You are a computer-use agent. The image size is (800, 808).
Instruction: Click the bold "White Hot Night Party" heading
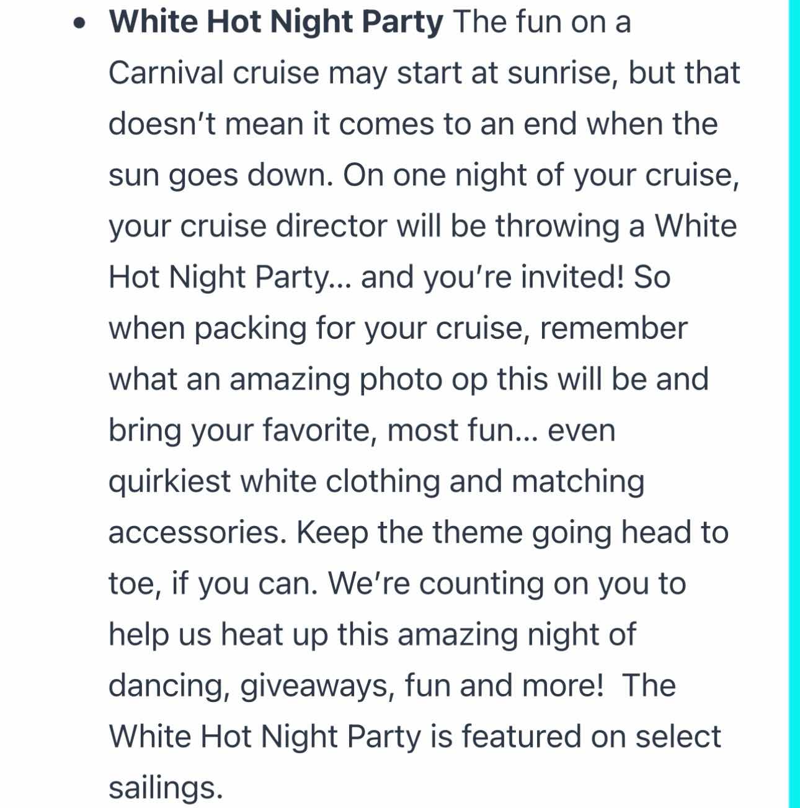point(276,23)
